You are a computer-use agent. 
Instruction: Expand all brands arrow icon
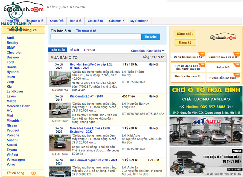[x=33, y=173]
